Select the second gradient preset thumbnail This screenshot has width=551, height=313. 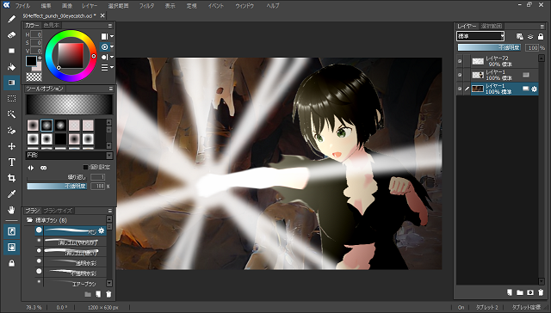pos(46,126)
